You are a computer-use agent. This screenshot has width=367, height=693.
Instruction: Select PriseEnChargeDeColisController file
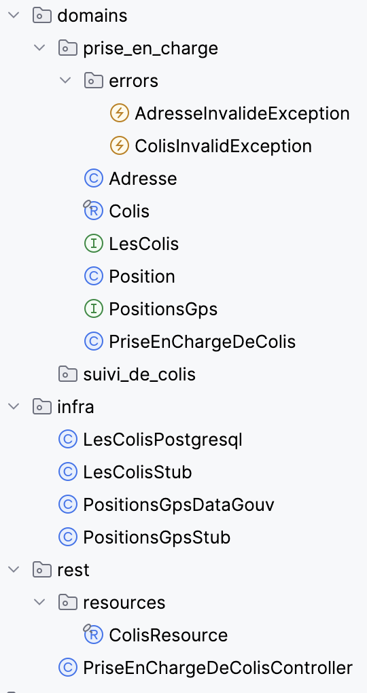click(218, 667)
